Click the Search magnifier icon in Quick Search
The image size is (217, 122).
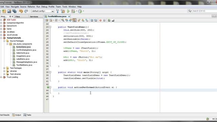pos(190,11)
